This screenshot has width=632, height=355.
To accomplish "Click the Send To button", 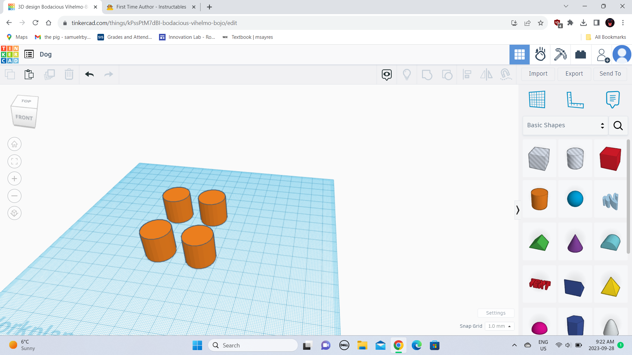I will [x=610, y=73].
